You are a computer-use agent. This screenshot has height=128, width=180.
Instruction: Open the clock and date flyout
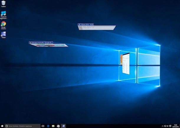pyautogui.click(x=175, y=126)
